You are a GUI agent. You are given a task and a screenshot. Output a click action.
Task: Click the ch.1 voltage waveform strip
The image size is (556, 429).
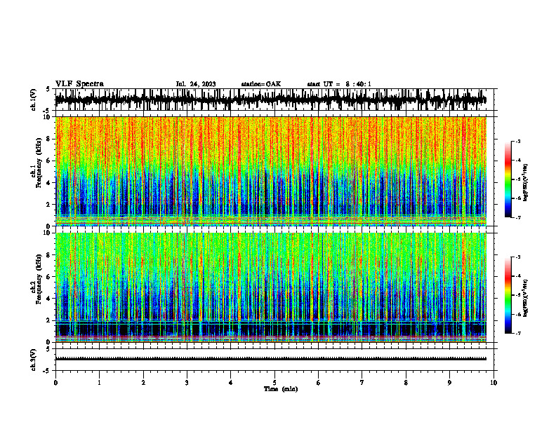coord(270,100)
